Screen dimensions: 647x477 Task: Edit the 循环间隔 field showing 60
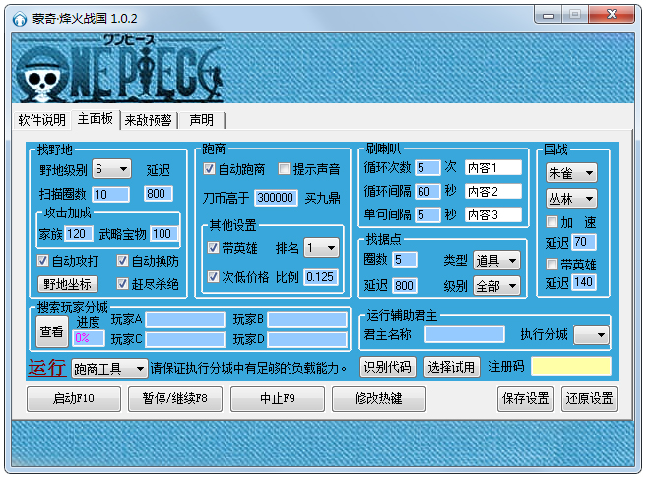point(427,191)
